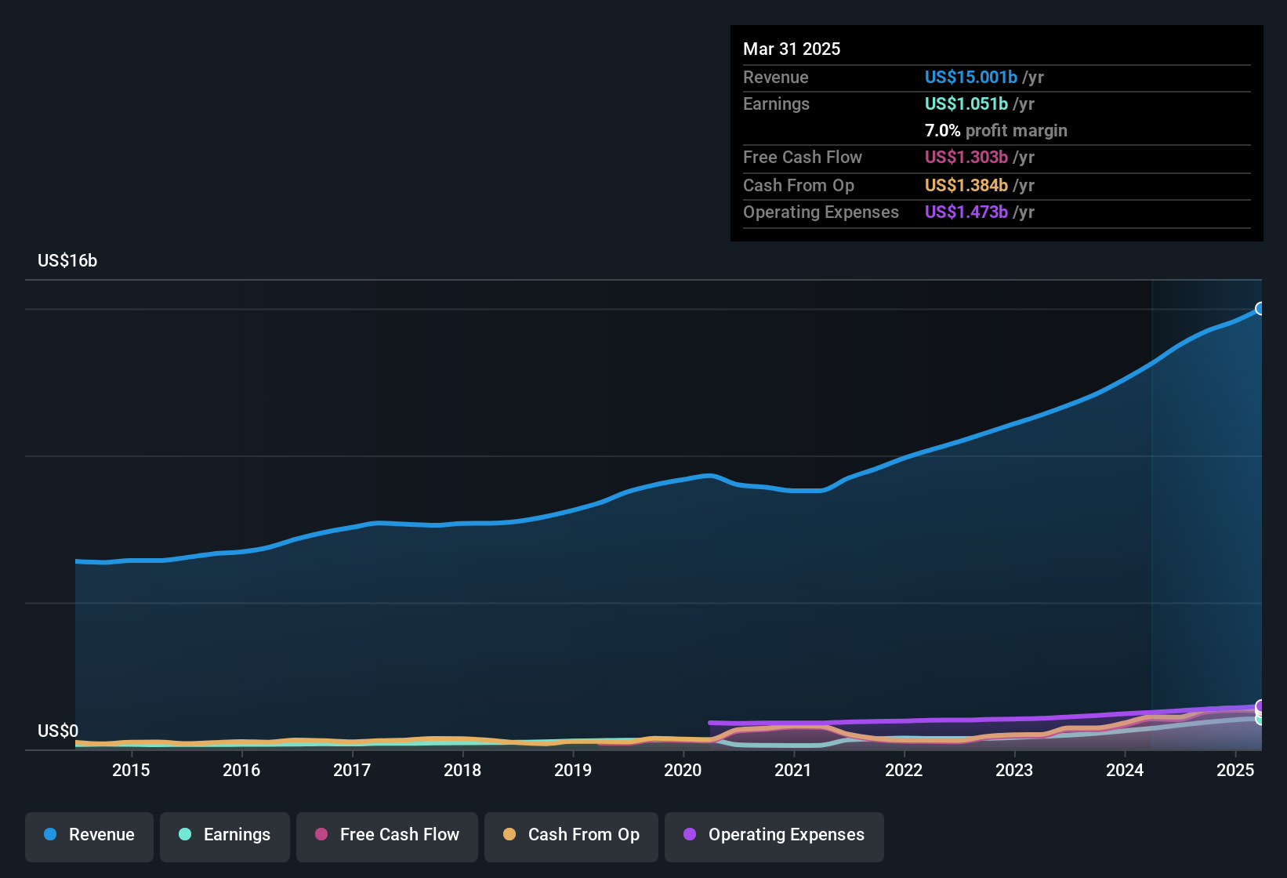This screenshot has height=878, width=1287.
Task: Click the 2021 x-axis year label
Action: tap(793, 770)
